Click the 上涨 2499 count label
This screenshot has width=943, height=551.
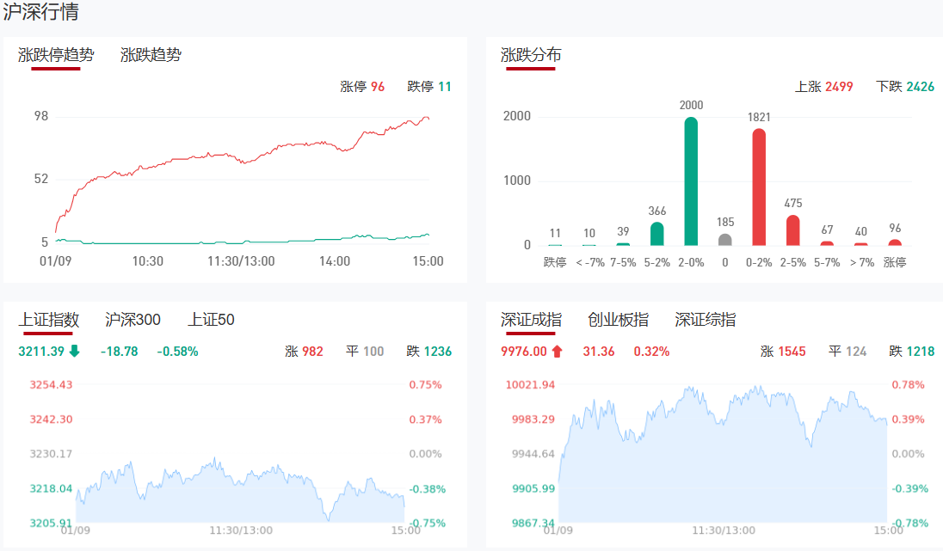(823, 87)
